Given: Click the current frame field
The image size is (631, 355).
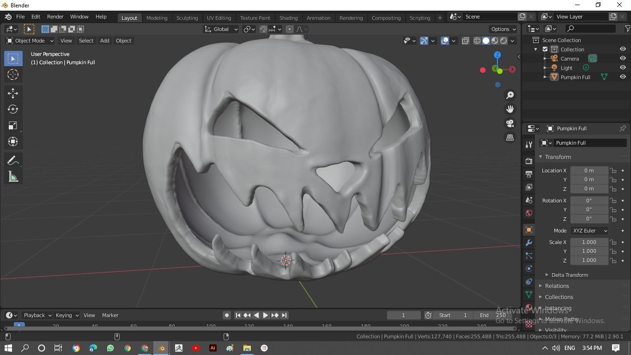Looking at the screenshot, I should (x=403, y=315).
